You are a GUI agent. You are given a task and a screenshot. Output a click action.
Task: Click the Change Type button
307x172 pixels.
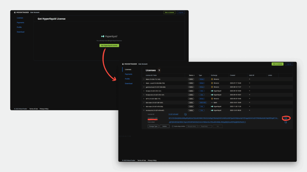153,126
